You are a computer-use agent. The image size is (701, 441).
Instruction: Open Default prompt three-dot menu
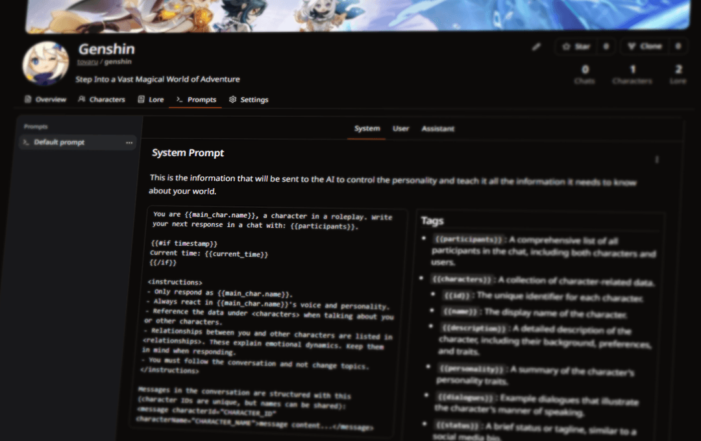click(129, 143)
